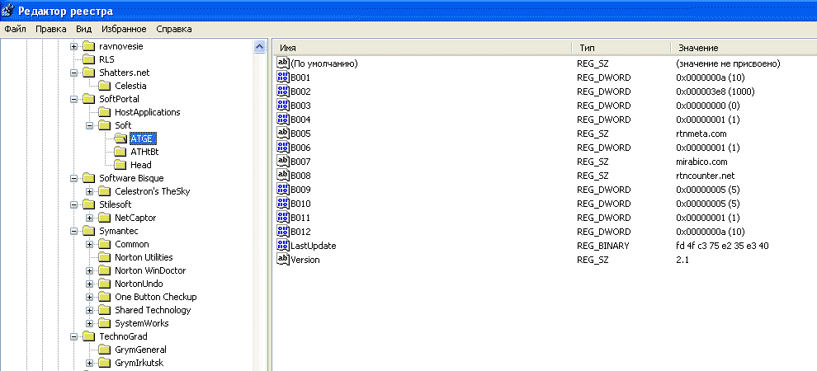This screenshot has width=817, height=371.
Task: Select the value rtncounter.net
Action: [x=705, y=176]
